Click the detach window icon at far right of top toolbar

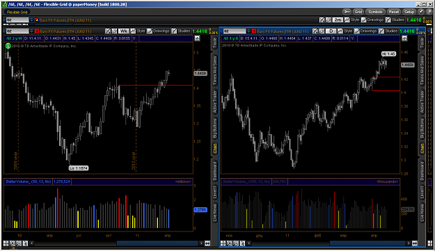coord(429,12)
